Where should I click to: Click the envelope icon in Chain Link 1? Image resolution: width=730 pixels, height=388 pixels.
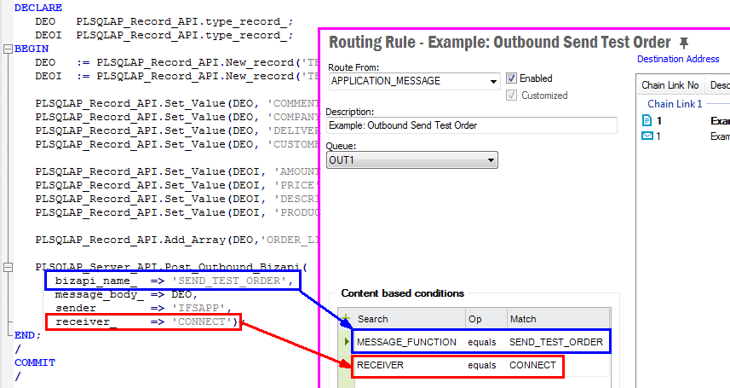click(647, 136)
